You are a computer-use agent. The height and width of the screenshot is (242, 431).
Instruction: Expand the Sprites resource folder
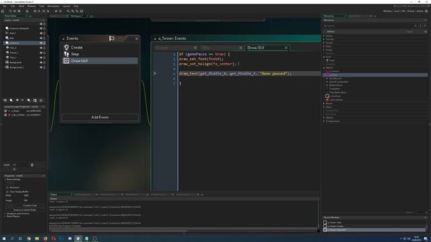pyautogui.click(x=324, y=36)
